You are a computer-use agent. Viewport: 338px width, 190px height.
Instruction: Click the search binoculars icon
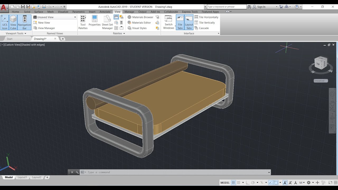(250, 7)
